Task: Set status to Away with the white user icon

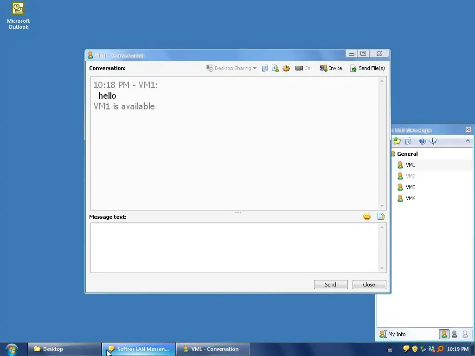Action: [x=465, y=334]
